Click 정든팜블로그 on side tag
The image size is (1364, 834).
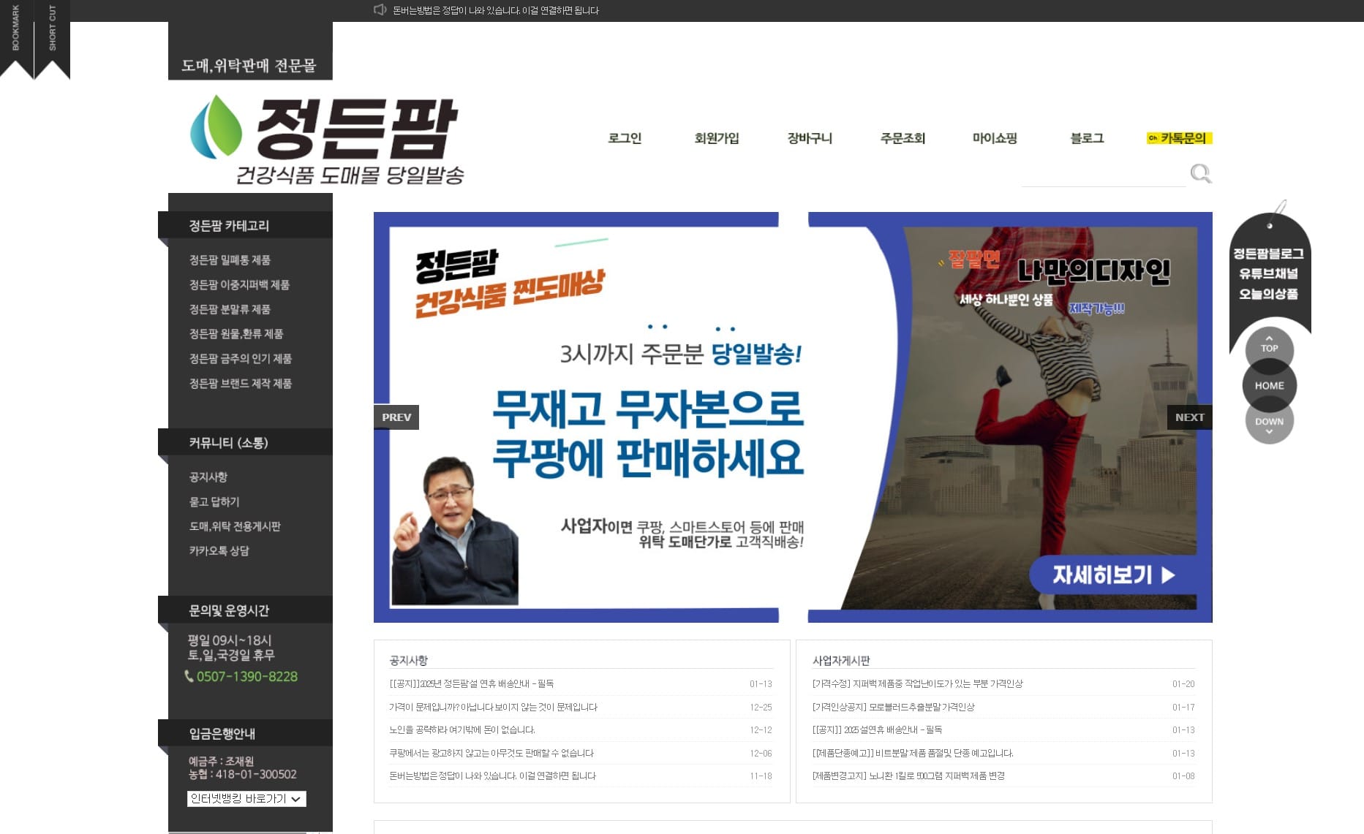(x=1269, y=254)
